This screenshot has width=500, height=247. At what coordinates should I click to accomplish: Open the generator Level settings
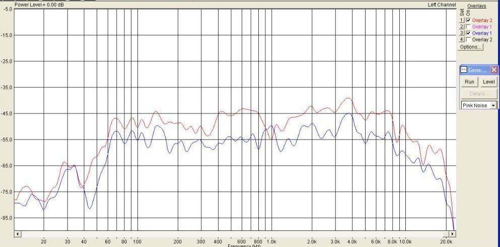(488, 82)
